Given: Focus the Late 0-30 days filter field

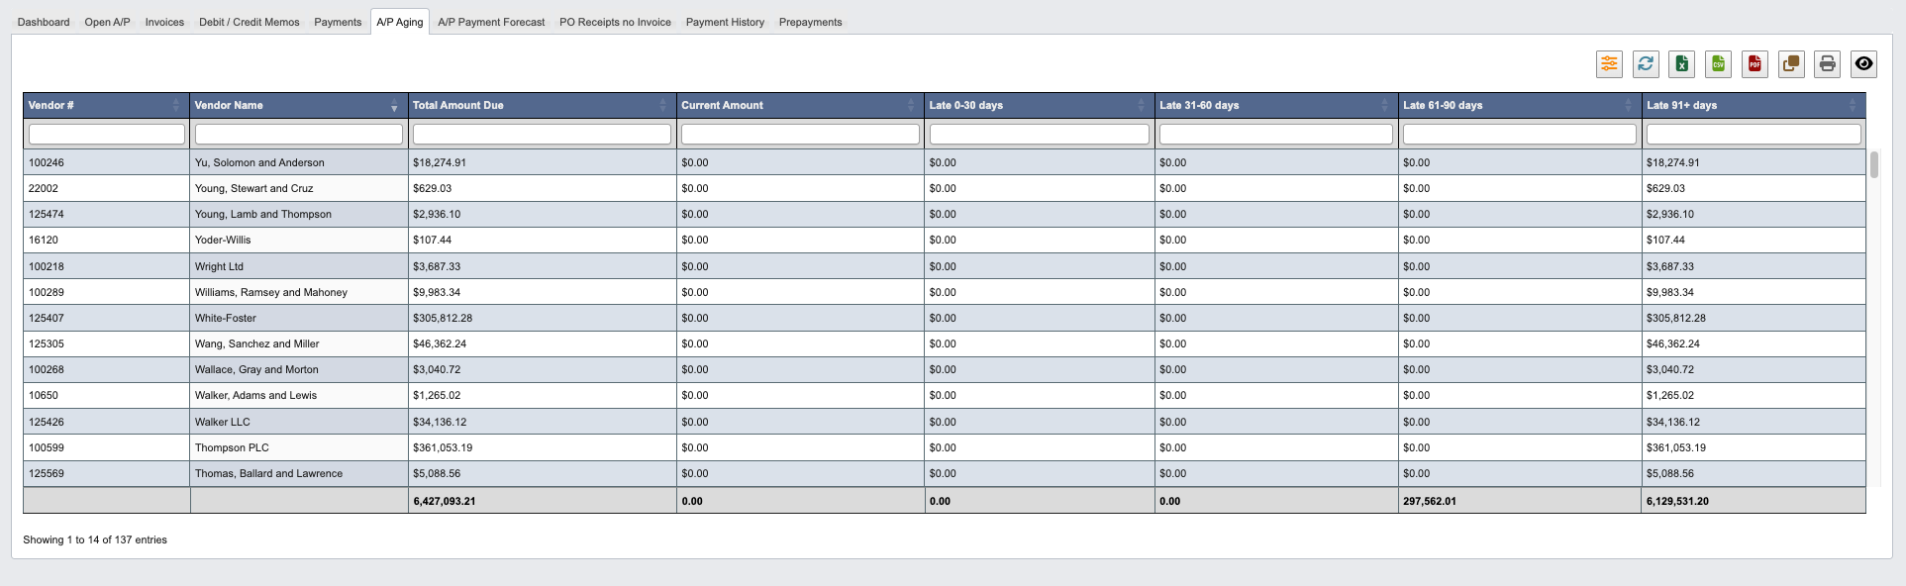Looking at the screenshot, I should pos(1040,134).
